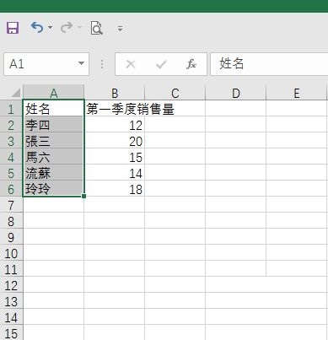Viewport: 328px width, 340px height.
Task: Select row 8 header
Action: tap(11, 221)
